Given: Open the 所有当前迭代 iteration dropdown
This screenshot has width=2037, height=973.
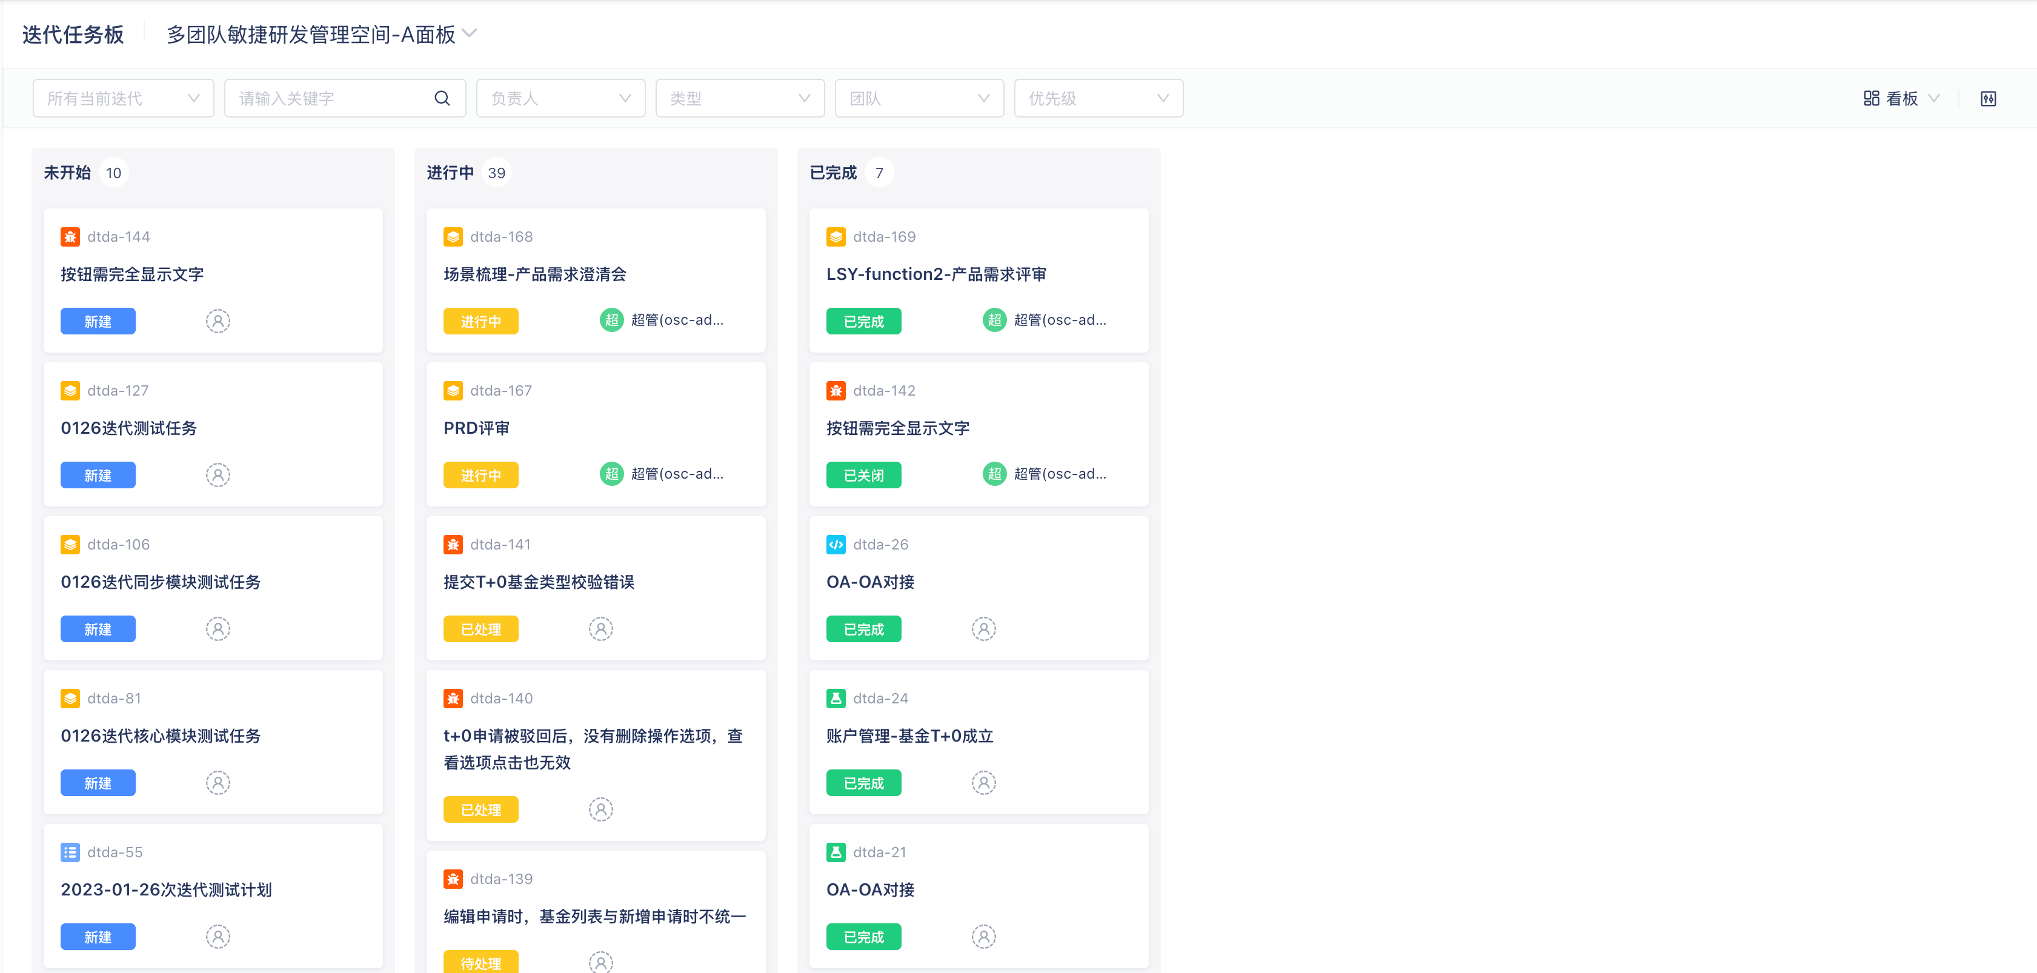Looking at the screenshot, I should click(x=124, y=98).
